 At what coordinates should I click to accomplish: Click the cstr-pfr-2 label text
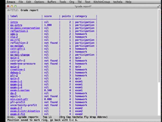coord(18,61)
